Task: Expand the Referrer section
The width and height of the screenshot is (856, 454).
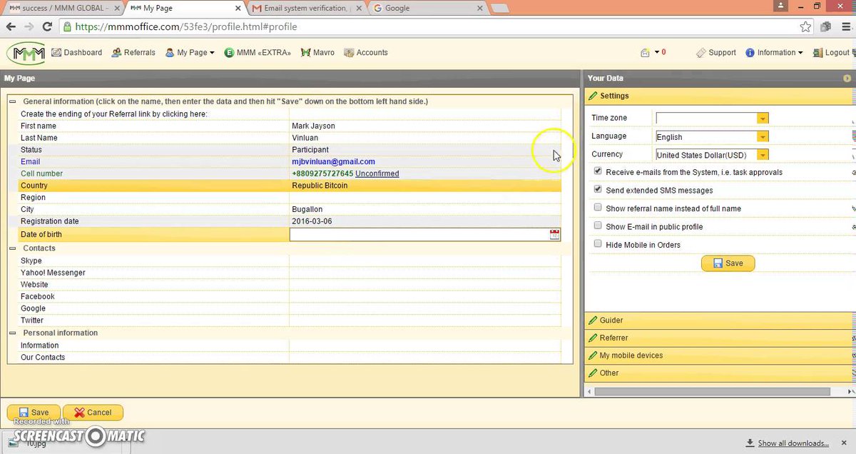Action: (720, 338)
